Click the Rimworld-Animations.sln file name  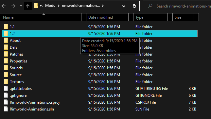click(32, 109)
